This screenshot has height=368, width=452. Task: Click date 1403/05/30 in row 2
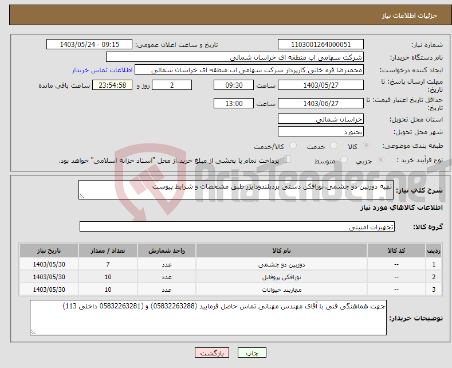49,277
